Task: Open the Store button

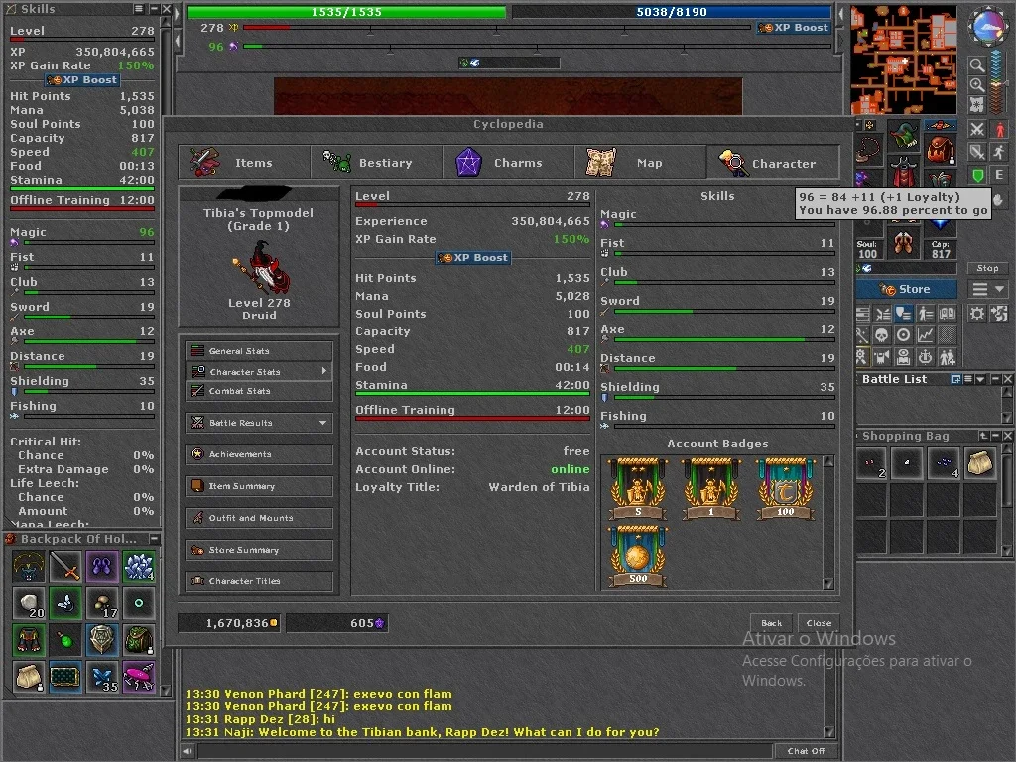Action: point(906,289)
